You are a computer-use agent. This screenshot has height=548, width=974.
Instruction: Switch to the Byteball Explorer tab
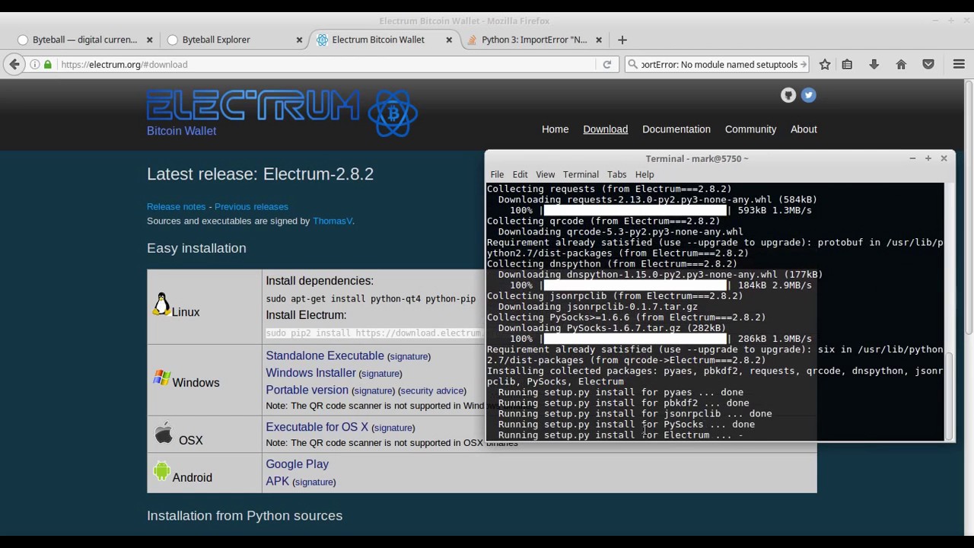(234, 40)
